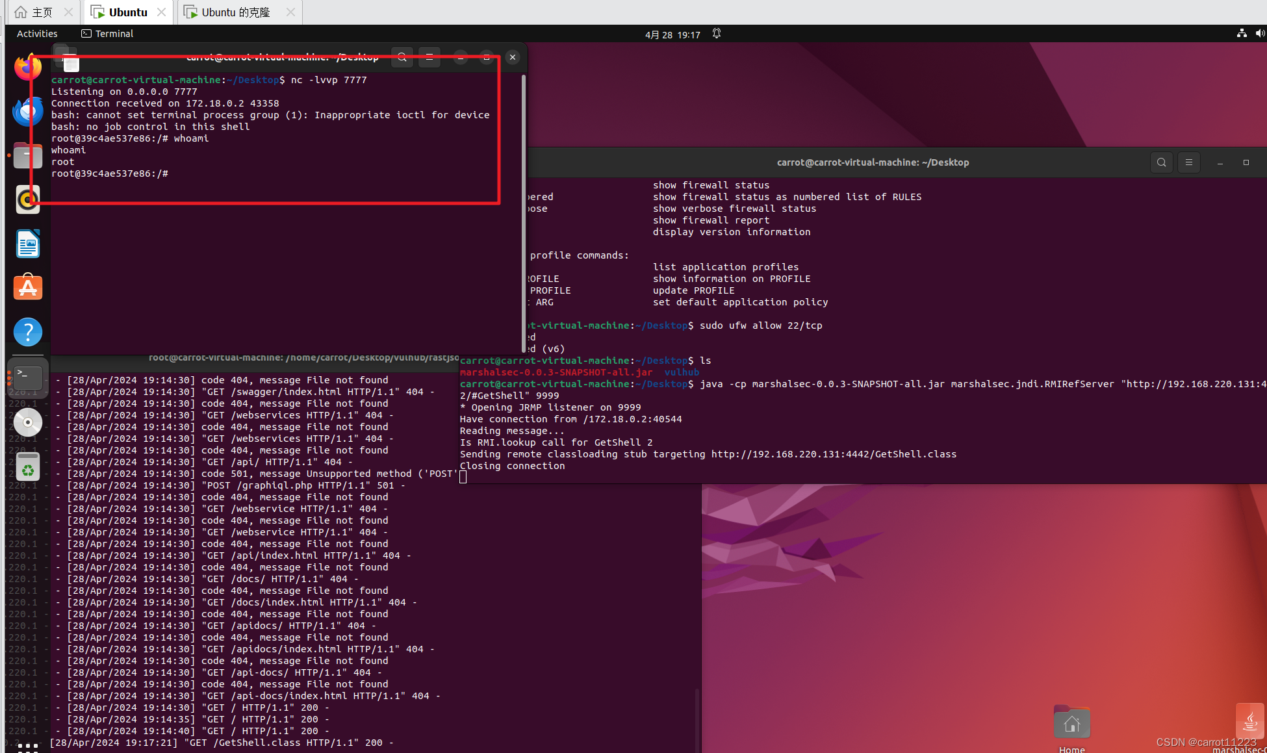Launch Thunderbird mail from the dock
Screen dimensions: 1267x753
(x=28, y=111)
